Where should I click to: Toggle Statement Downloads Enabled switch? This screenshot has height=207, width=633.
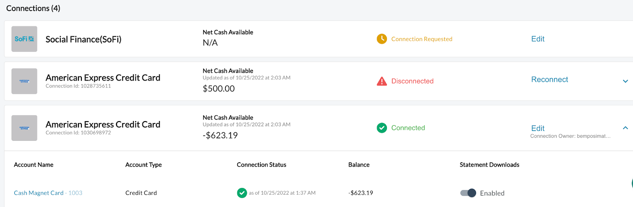[468, 193]
